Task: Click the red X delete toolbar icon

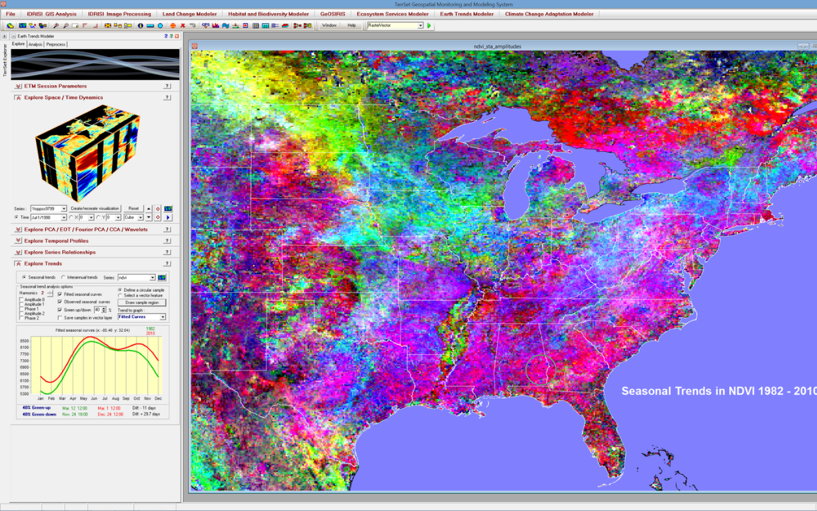Action: coord(182,26)
